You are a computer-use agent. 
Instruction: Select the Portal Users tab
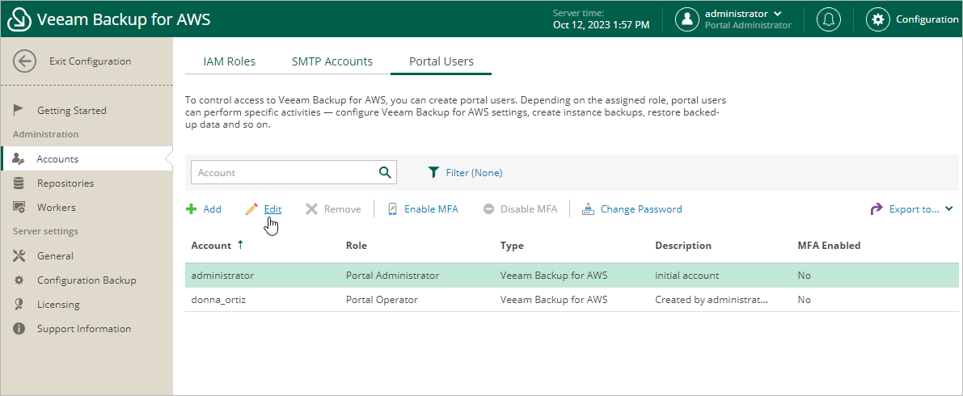441,61
